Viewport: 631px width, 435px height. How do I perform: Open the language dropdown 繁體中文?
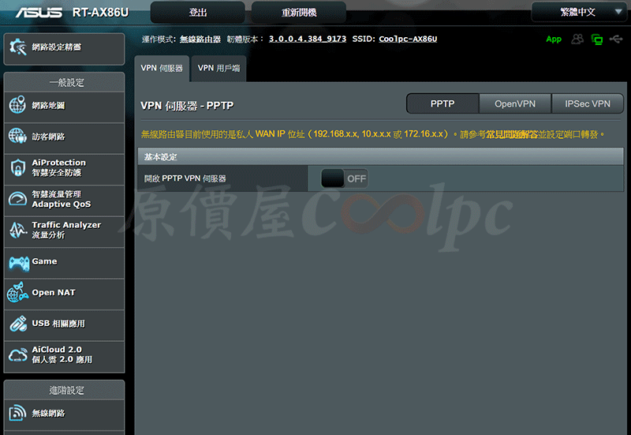[x=581, y=12]
